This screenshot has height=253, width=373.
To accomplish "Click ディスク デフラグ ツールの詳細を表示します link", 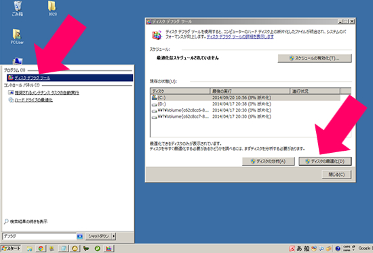I will pyautogui.click(x=240, y=37).
